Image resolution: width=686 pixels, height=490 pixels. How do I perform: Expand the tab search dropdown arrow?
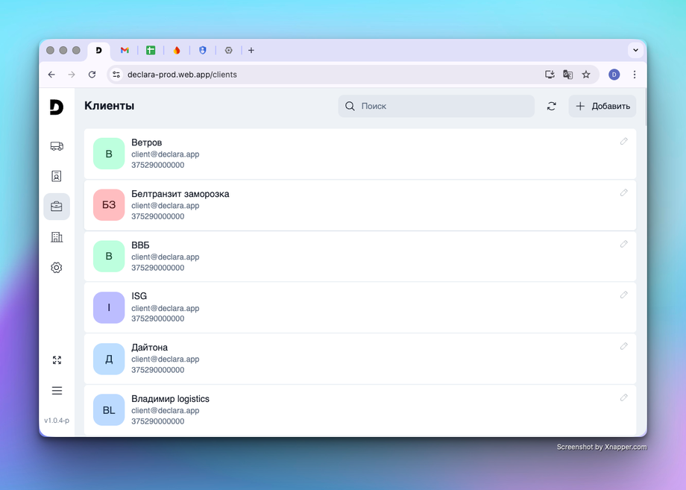pyautogui.click(x=636, y=50)
